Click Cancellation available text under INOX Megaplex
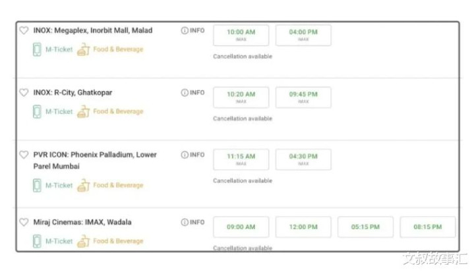 (x=243, y=57)
